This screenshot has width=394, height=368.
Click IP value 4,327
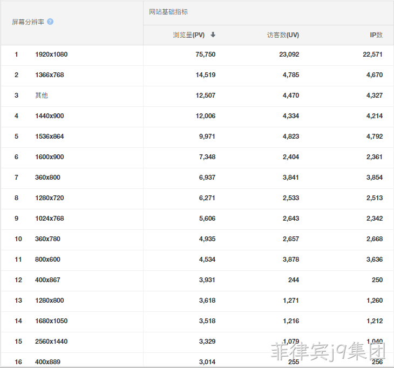point(375,96)
